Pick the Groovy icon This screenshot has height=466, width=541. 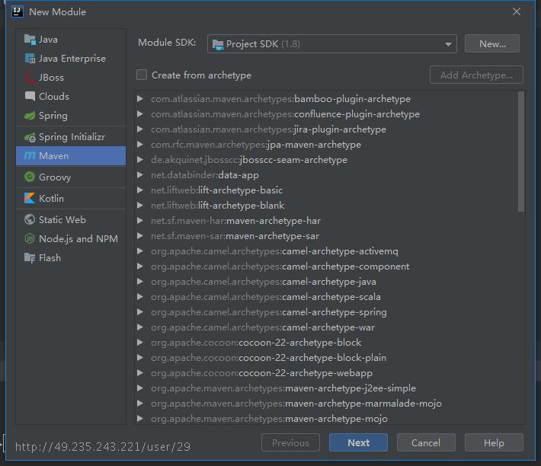(x=30, y=177)
